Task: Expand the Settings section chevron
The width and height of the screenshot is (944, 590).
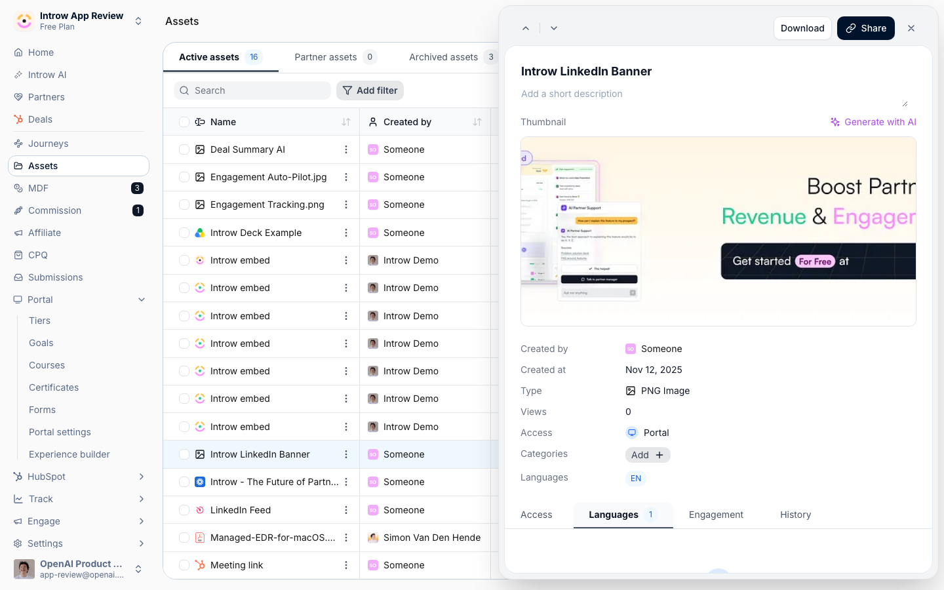Action: [x=142, y=543]
